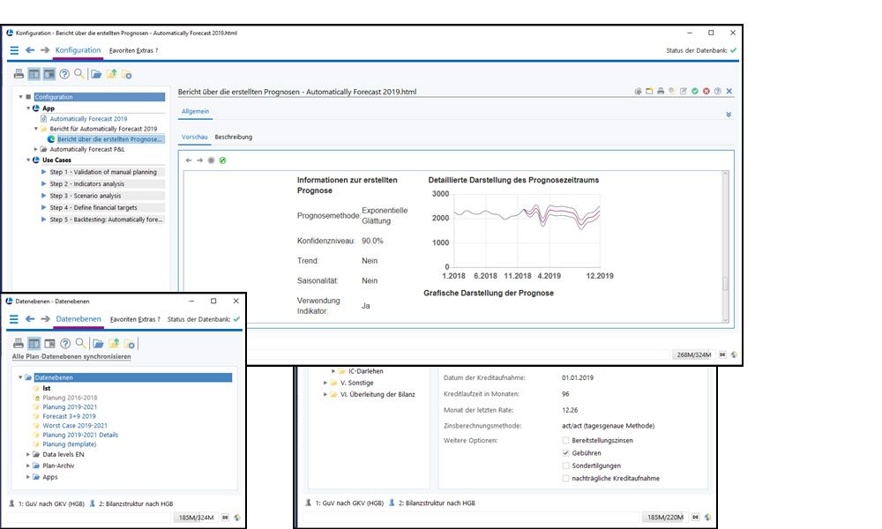Expand Data levels EN folder
This screenshot has height=529, width=882.
tap(28, 454)
